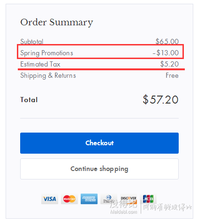Click the Discover card icon
The width and height of the screenshot is (197, 223).
pyautogui.click(x=129, y=199)
